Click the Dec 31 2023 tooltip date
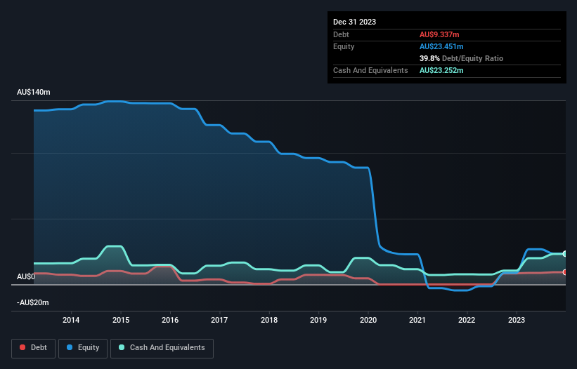Viewport: 577px width, 369px height. 354,22
